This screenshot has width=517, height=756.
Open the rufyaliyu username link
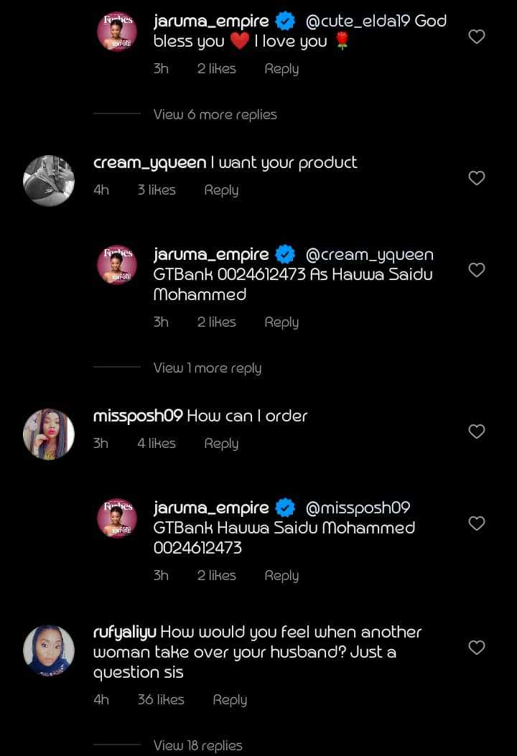pos(125,633)
